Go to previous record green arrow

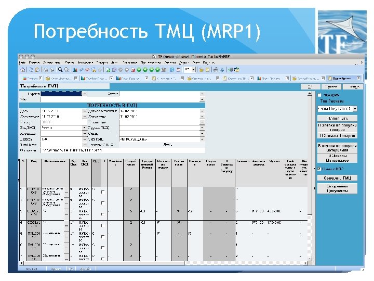[145, 70]
